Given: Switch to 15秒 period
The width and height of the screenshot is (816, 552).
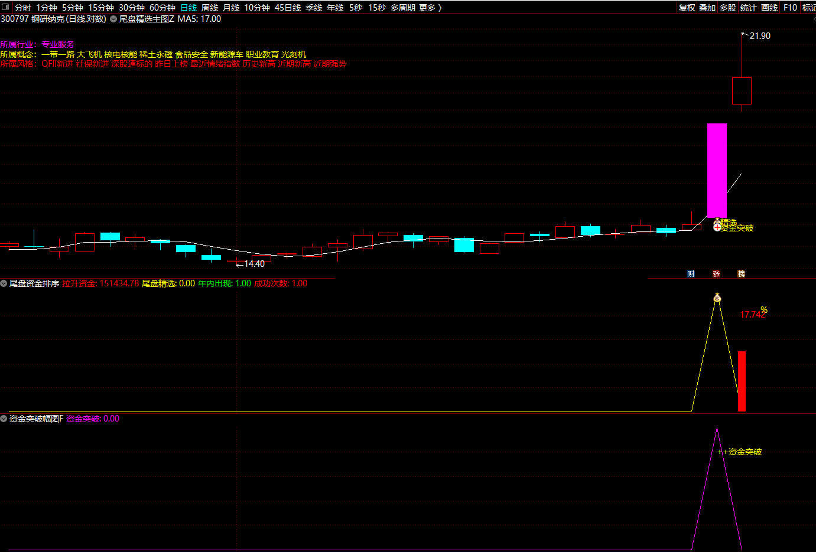Looking at the screenshot, I should 377,8.
